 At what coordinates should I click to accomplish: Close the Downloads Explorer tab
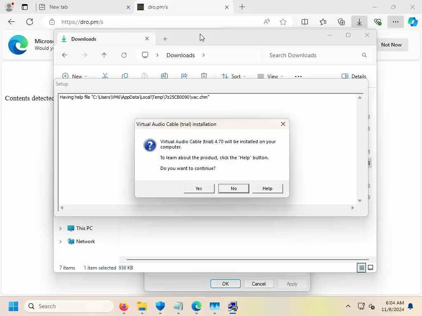tap(147, 39)
